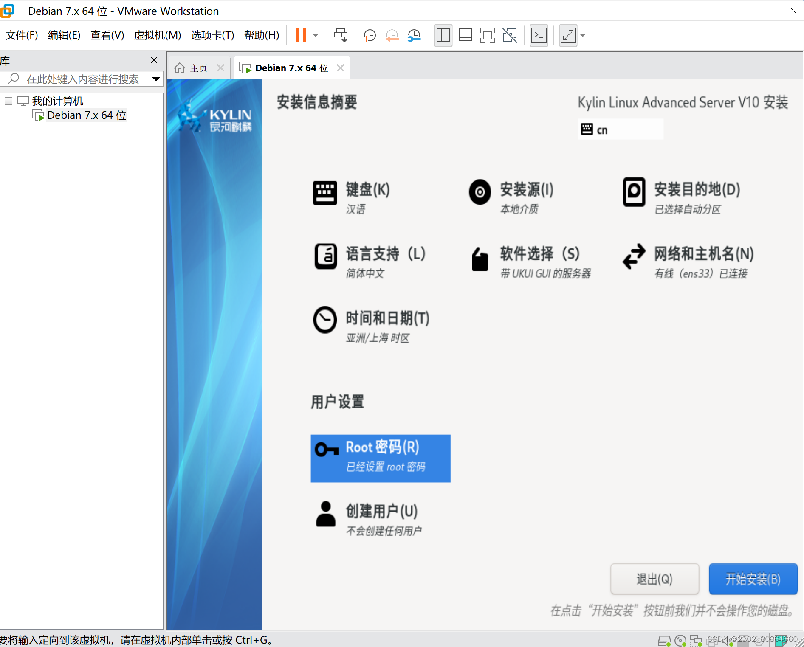Open the 选项卡(T) menu

tap(212, 35)
